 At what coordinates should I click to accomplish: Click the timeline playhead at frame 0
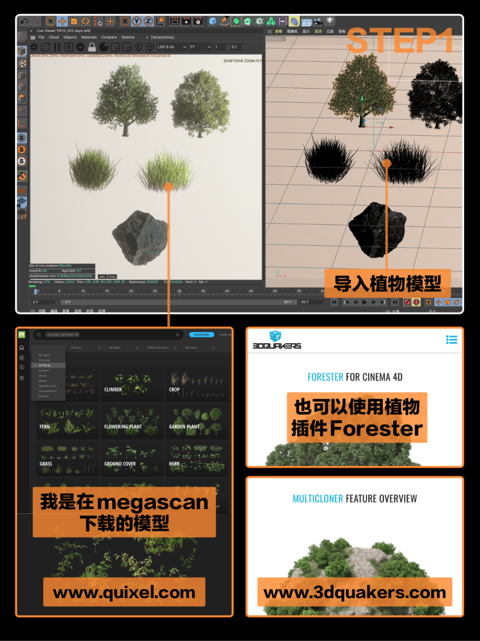[36, 292]
